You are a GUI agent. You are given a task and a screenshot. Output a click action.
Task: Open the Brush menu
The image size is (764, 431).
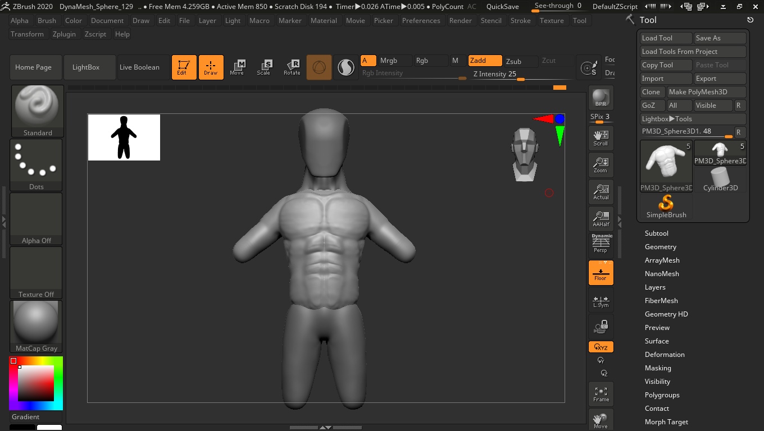(x=47, y=21)
